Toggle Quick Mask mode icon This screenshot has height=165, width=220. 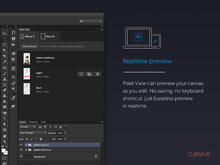pos(5,158)
